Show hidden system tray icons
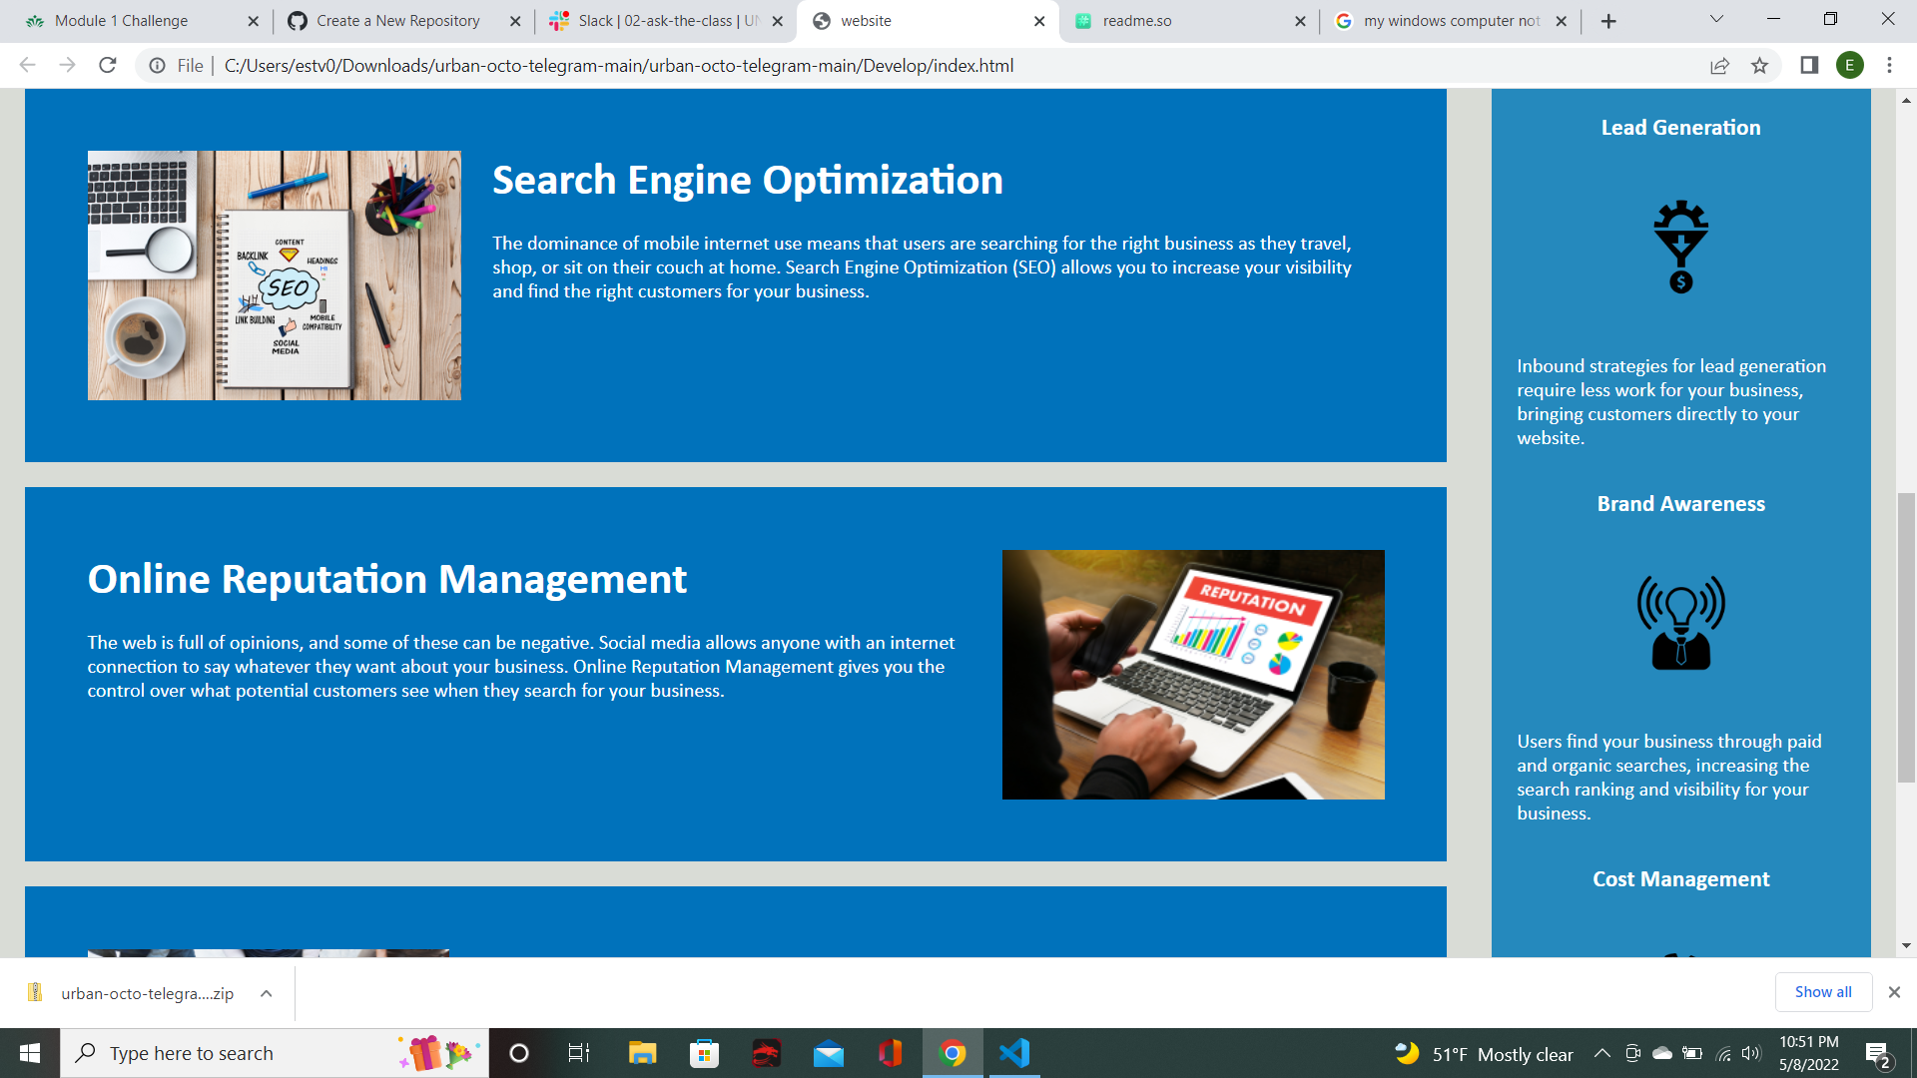The width and height of the screenshot is (1917, 1078). point(1601,1053)
